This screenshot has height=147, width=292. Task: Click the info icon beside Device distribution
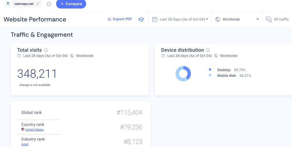pyautogui.click(x=208, y=50)
